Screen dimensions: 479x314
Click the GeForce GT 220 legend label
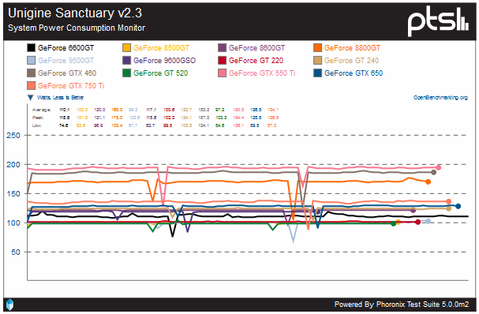pyautogui.click(x=256, y=61)
